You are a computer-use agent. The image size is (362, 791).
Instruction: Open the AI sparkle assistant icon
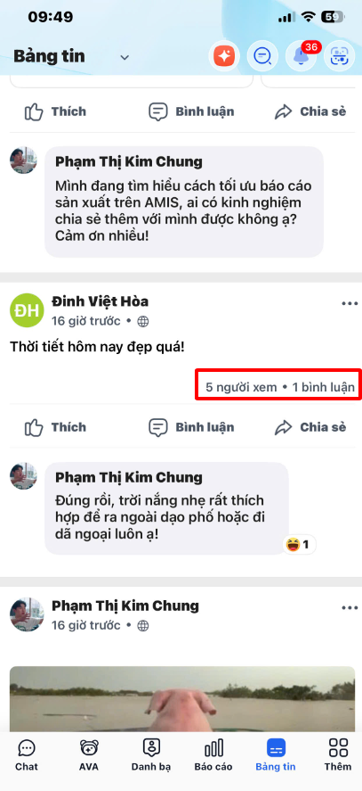click(224, 56)
